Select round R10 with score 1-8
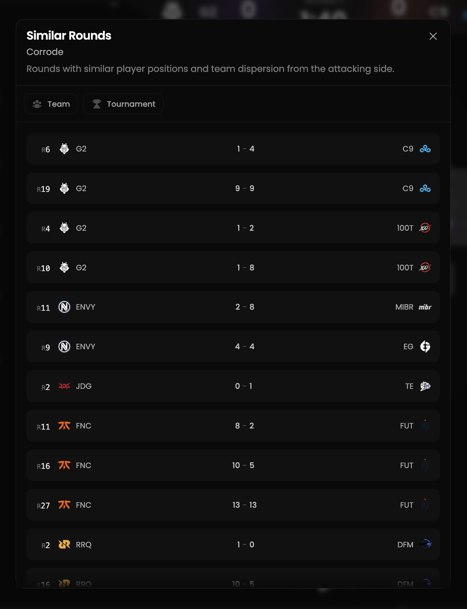Viewport: 467px width, 609px height. pyautogui.click(x=233, y=267)
